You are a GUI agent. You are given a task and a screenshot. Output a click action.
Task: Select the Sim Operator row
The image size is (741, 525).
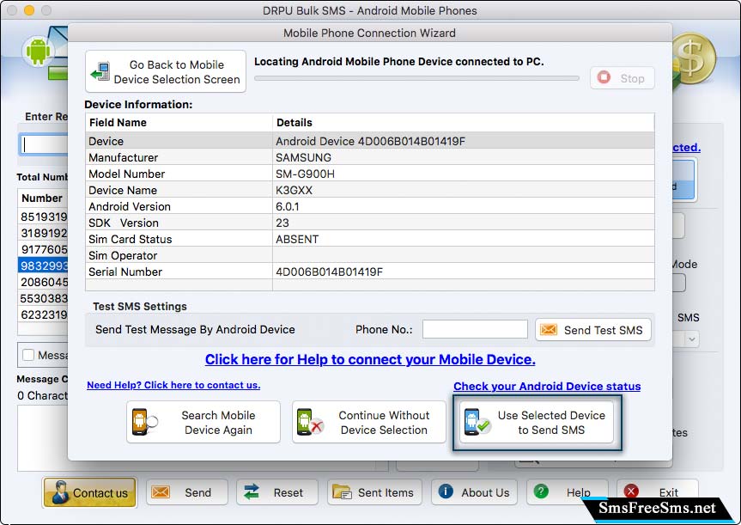point(369,255)
